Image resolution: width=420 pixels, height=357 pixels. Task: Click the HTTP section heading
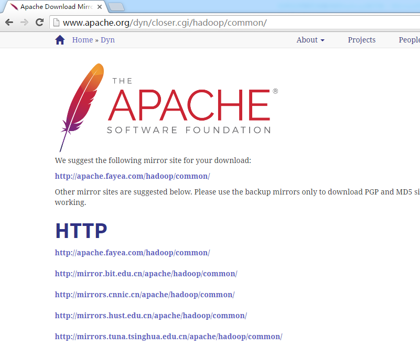click(x=81, y=231)
